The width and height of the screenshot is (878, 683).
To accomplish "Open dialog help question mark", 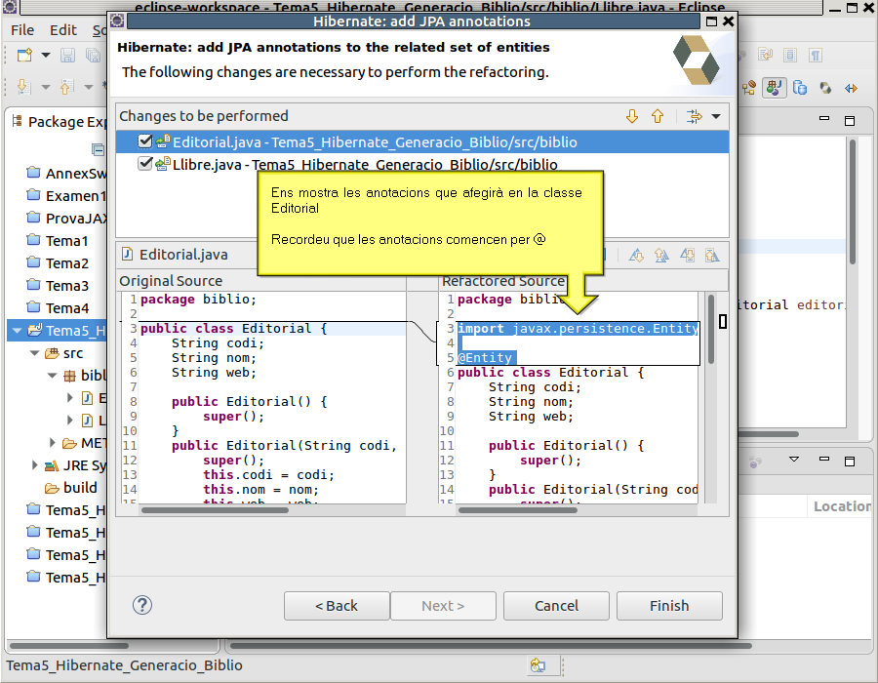I will click(142, 605).
